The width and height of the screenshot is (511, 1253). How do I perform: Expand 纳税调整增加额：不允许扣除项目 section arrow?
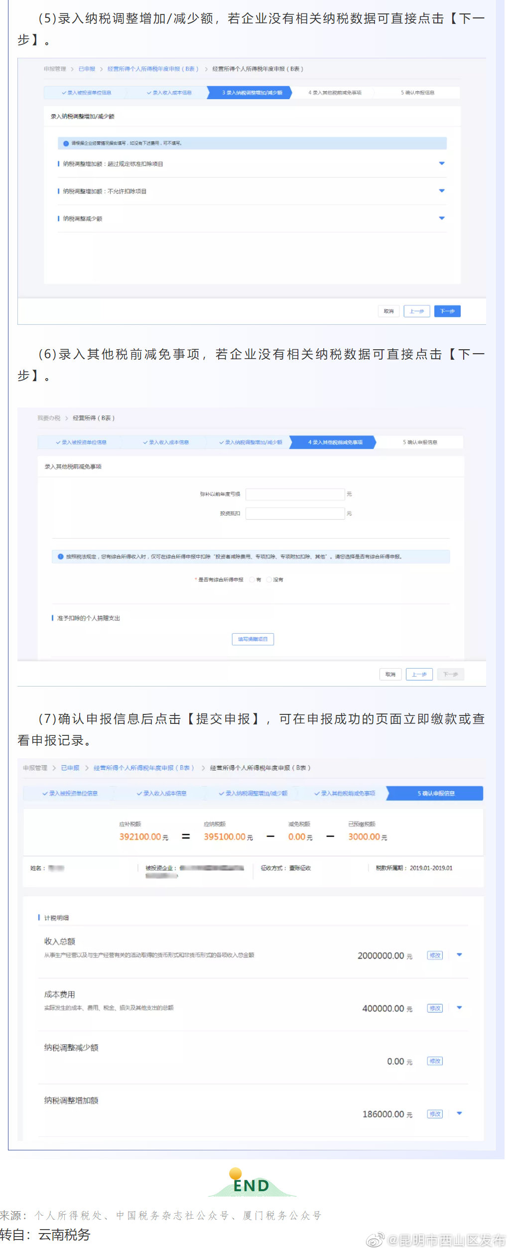coord(441,191)
